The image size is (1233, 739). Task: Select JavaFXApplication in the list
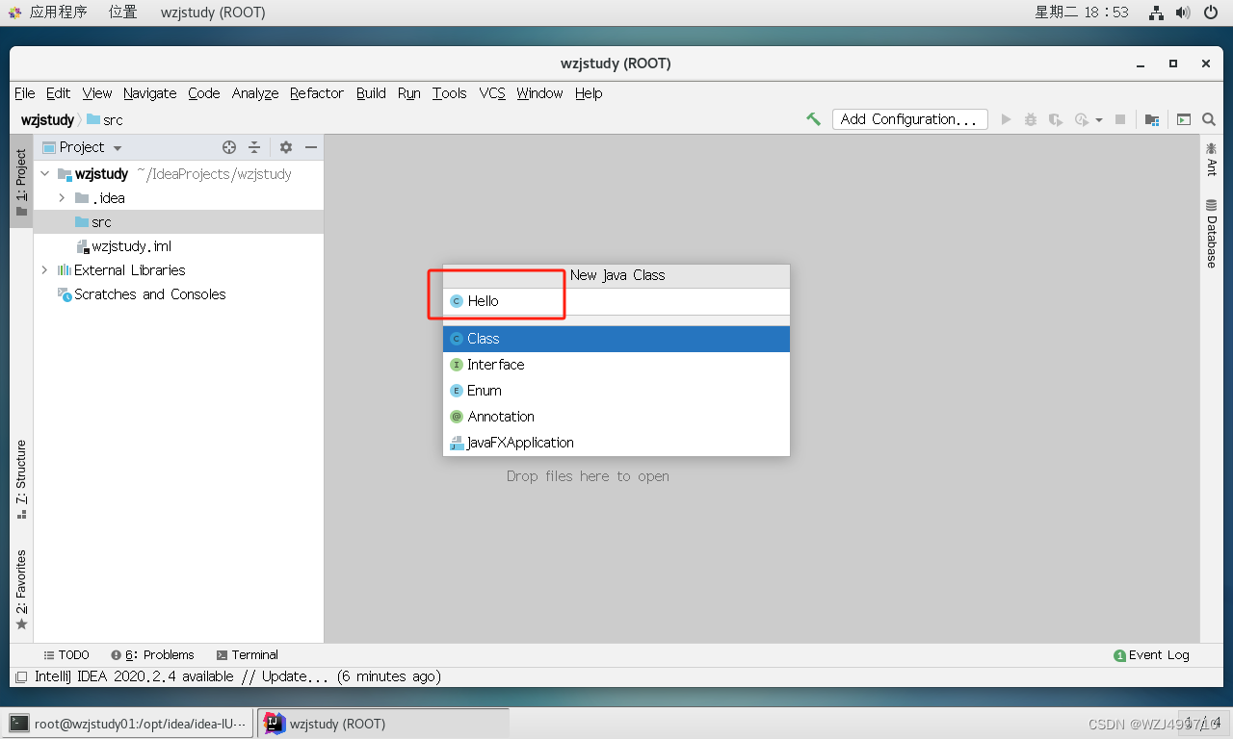(616, 443)
